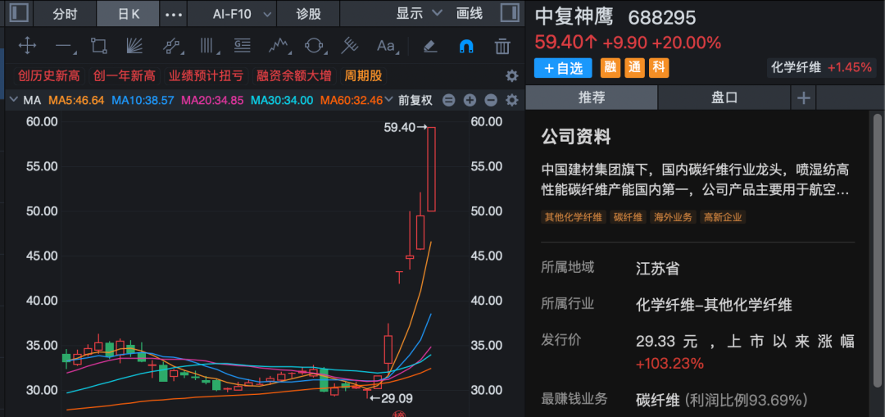885x417 pixels.
Task: Switch to the 分时 chart tab
Action: (65, 14)
